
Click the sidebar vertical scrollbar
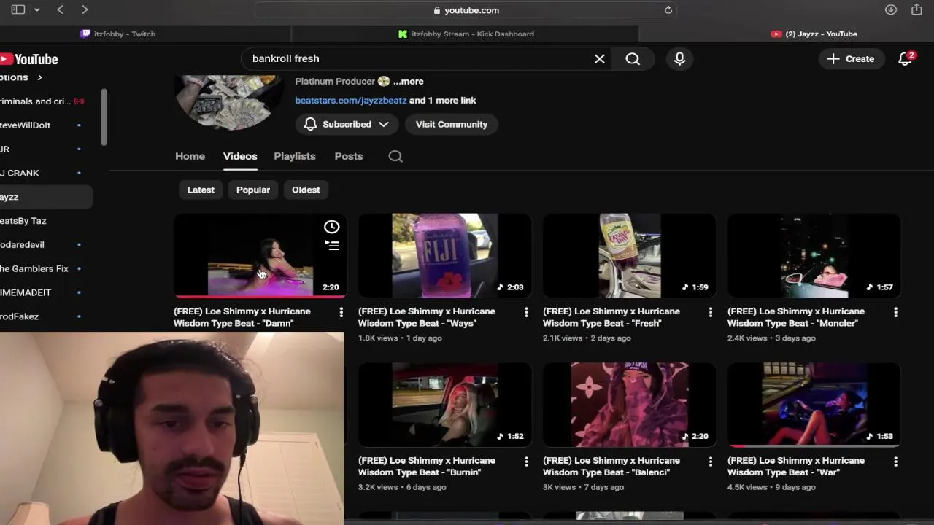click(104, 117)
